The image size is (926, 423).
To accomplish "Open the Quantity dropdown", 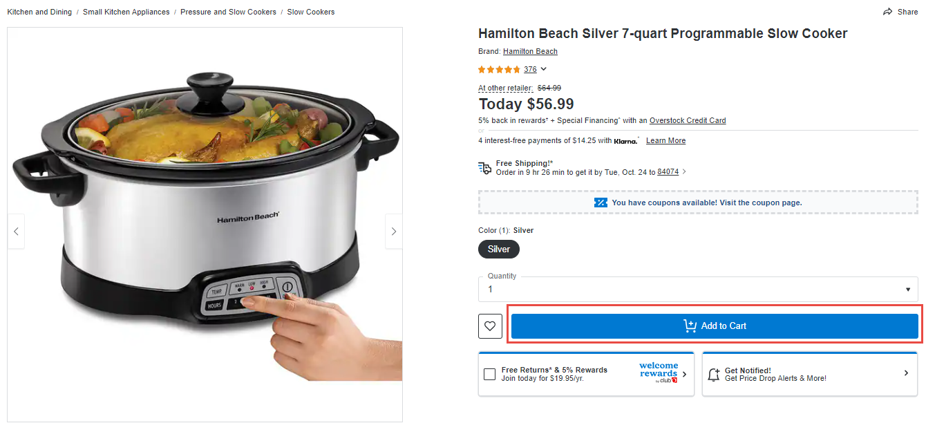I will click(698, 289).
